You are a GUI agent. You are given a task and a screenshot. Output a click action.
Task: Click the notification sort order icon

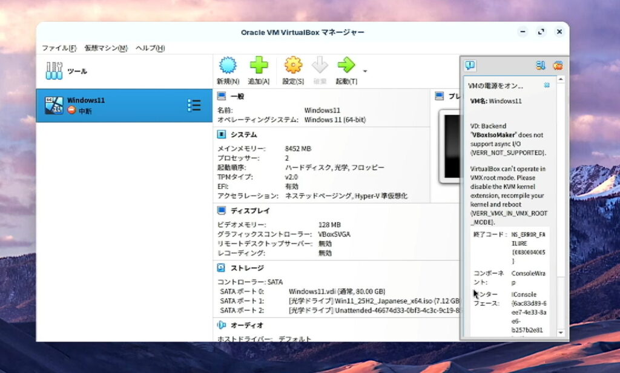[541, 65]
